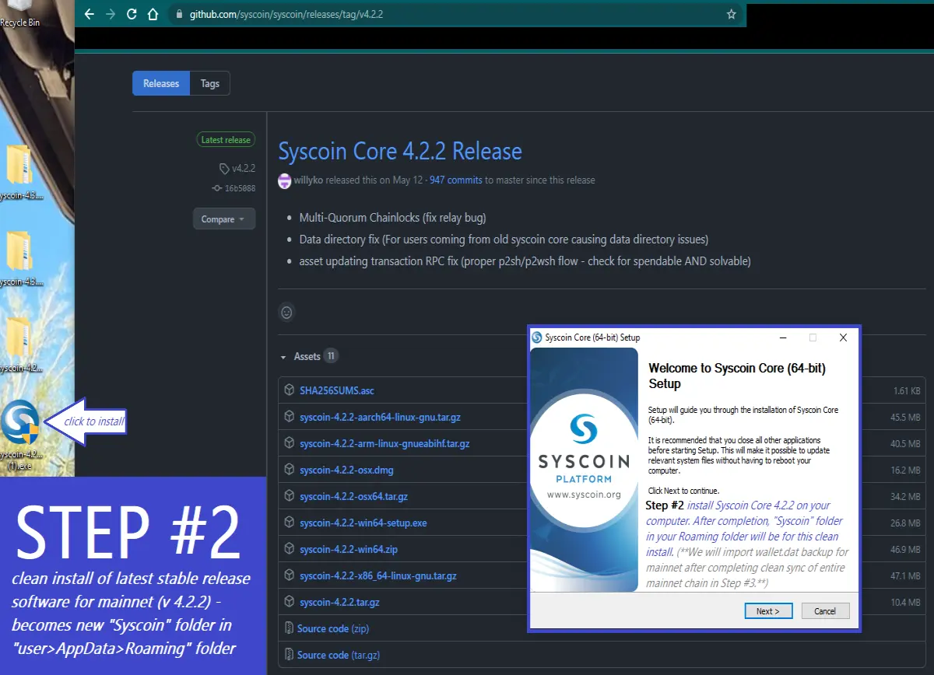Open the 947 commits link
The height and width of the screenshot is (675, 934).
click(456, 180)
